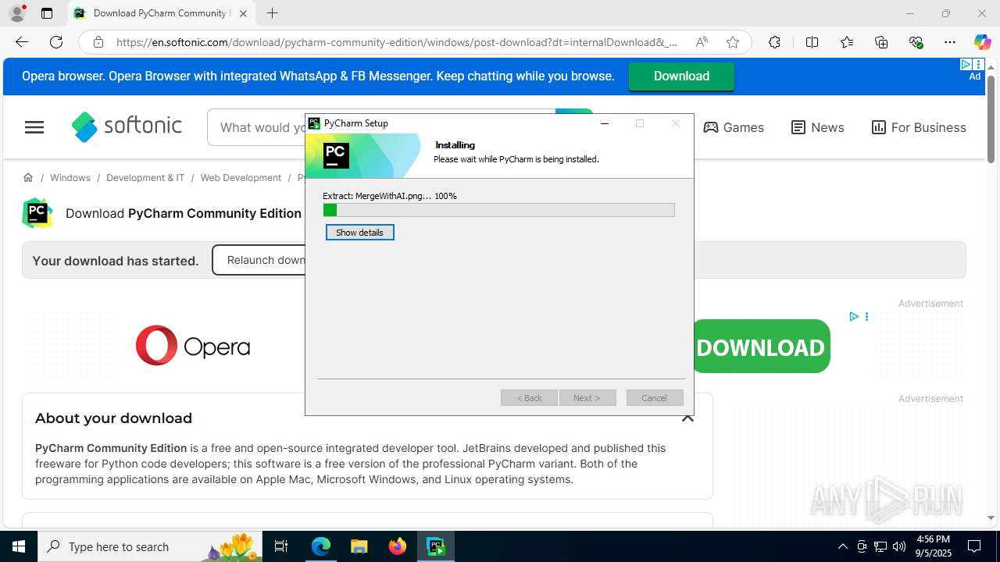The image size is (1000, 562).
Task: Click PyCharm icon beside download heading
Action: [x=37, y=213]
